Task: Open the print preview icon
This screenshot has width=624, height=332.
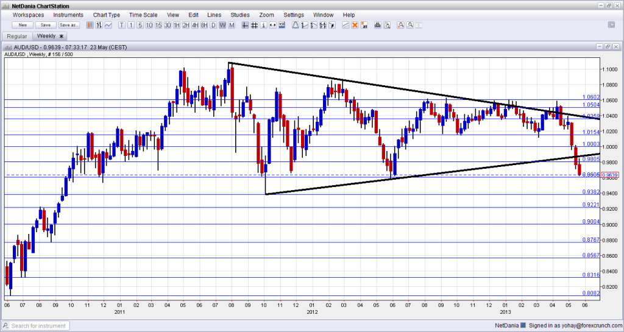Action: [x=387, y=25]
